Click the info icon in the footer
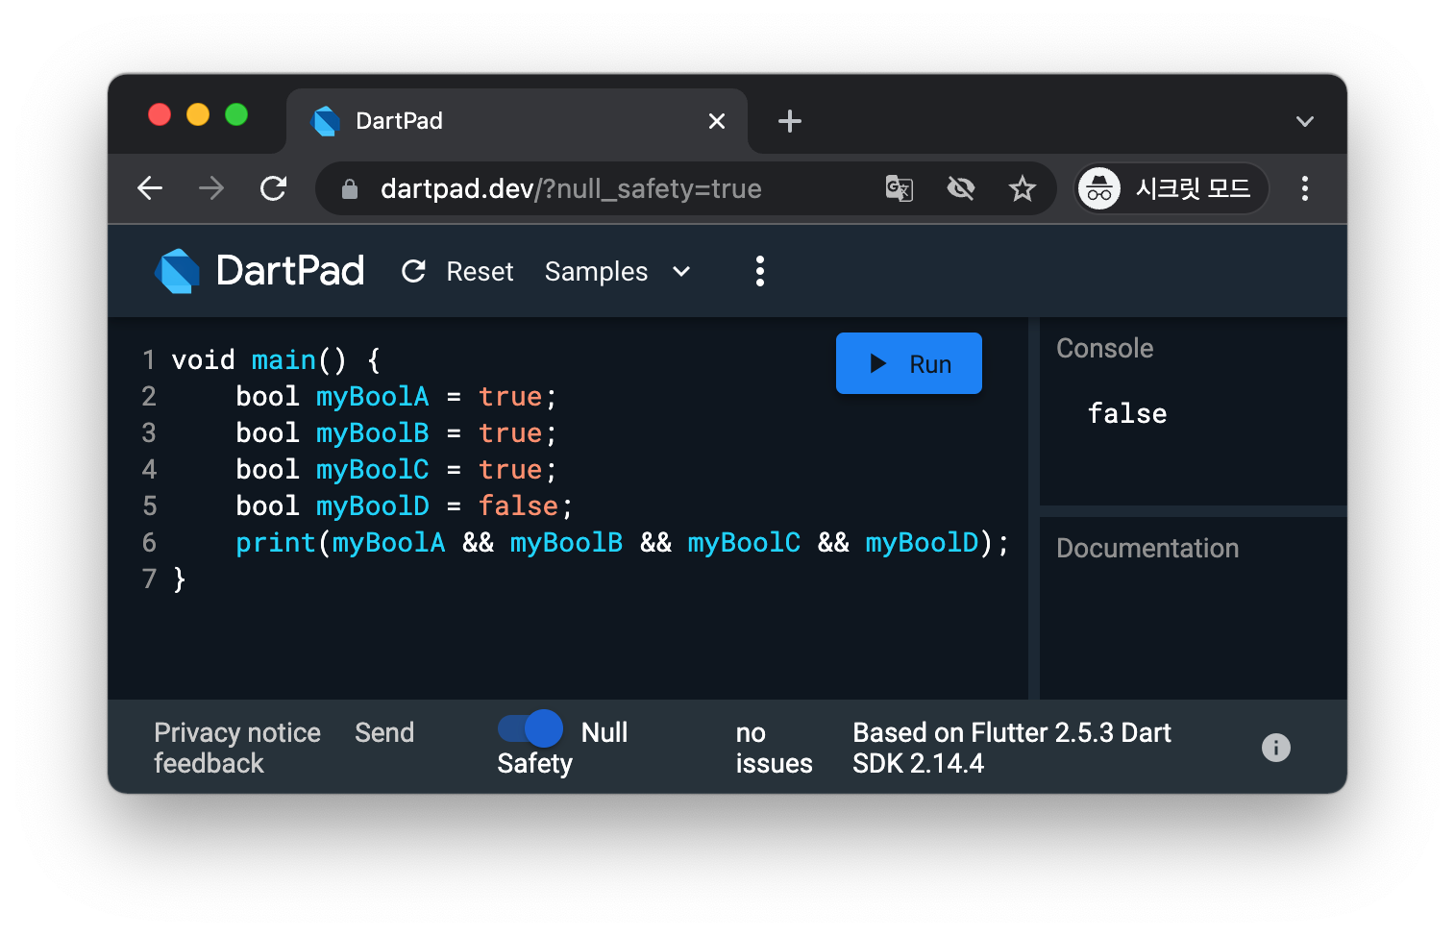Viewport: 1455px width, 936px height. point(1276,748)
